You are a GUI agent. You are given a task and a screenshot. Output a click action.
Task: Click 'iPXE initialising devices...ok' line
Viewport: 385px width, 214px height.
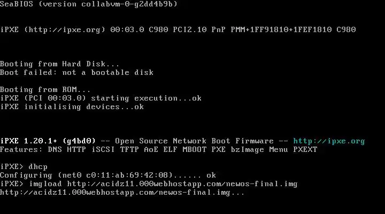pyautogui.click(x=72, y=106)
